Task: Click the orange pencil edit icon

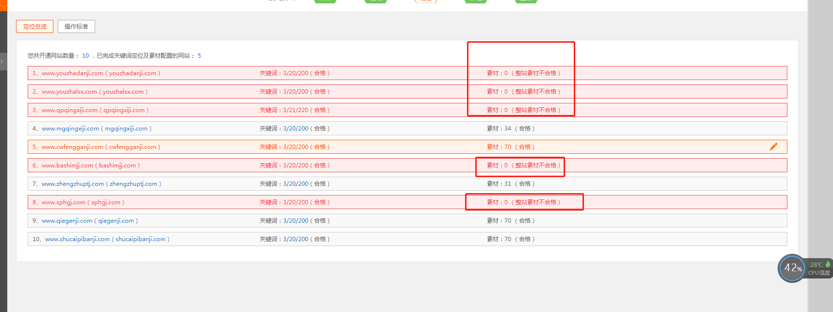Action: click(773, 147)
